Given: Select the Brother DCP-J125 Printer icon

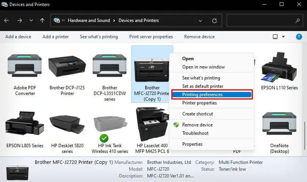Looking at the screenshot, I should pyautogui.click(x=67, y=66).
